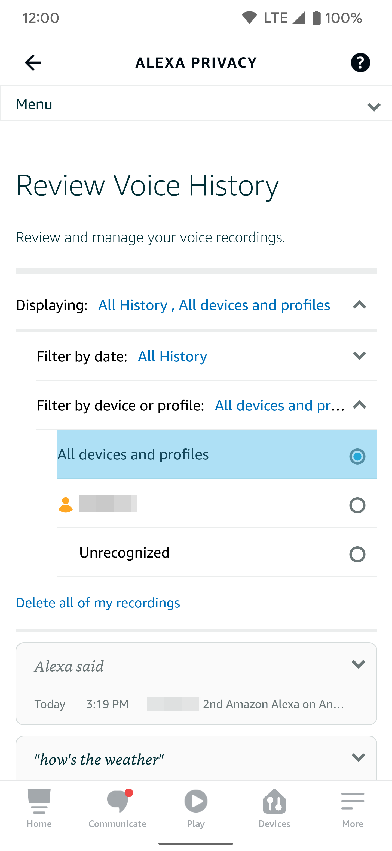Open the Home tab
The width and height of the screenshot is (392, 851).
point(39,808)
